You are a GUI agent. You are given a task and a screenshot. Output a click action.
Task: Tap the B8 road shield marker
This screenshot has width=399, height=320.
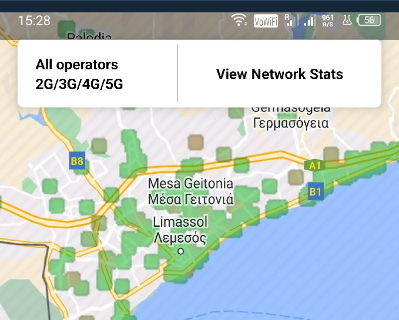(x=77, y=161)
